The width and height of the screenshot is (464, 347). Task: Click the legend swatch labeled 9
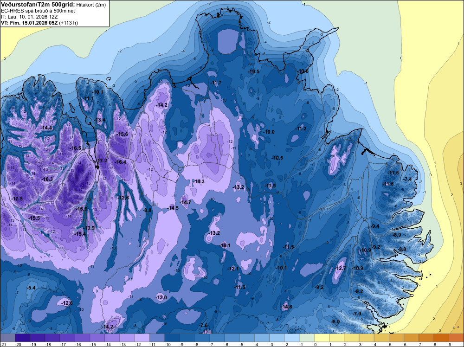(457, 338)
